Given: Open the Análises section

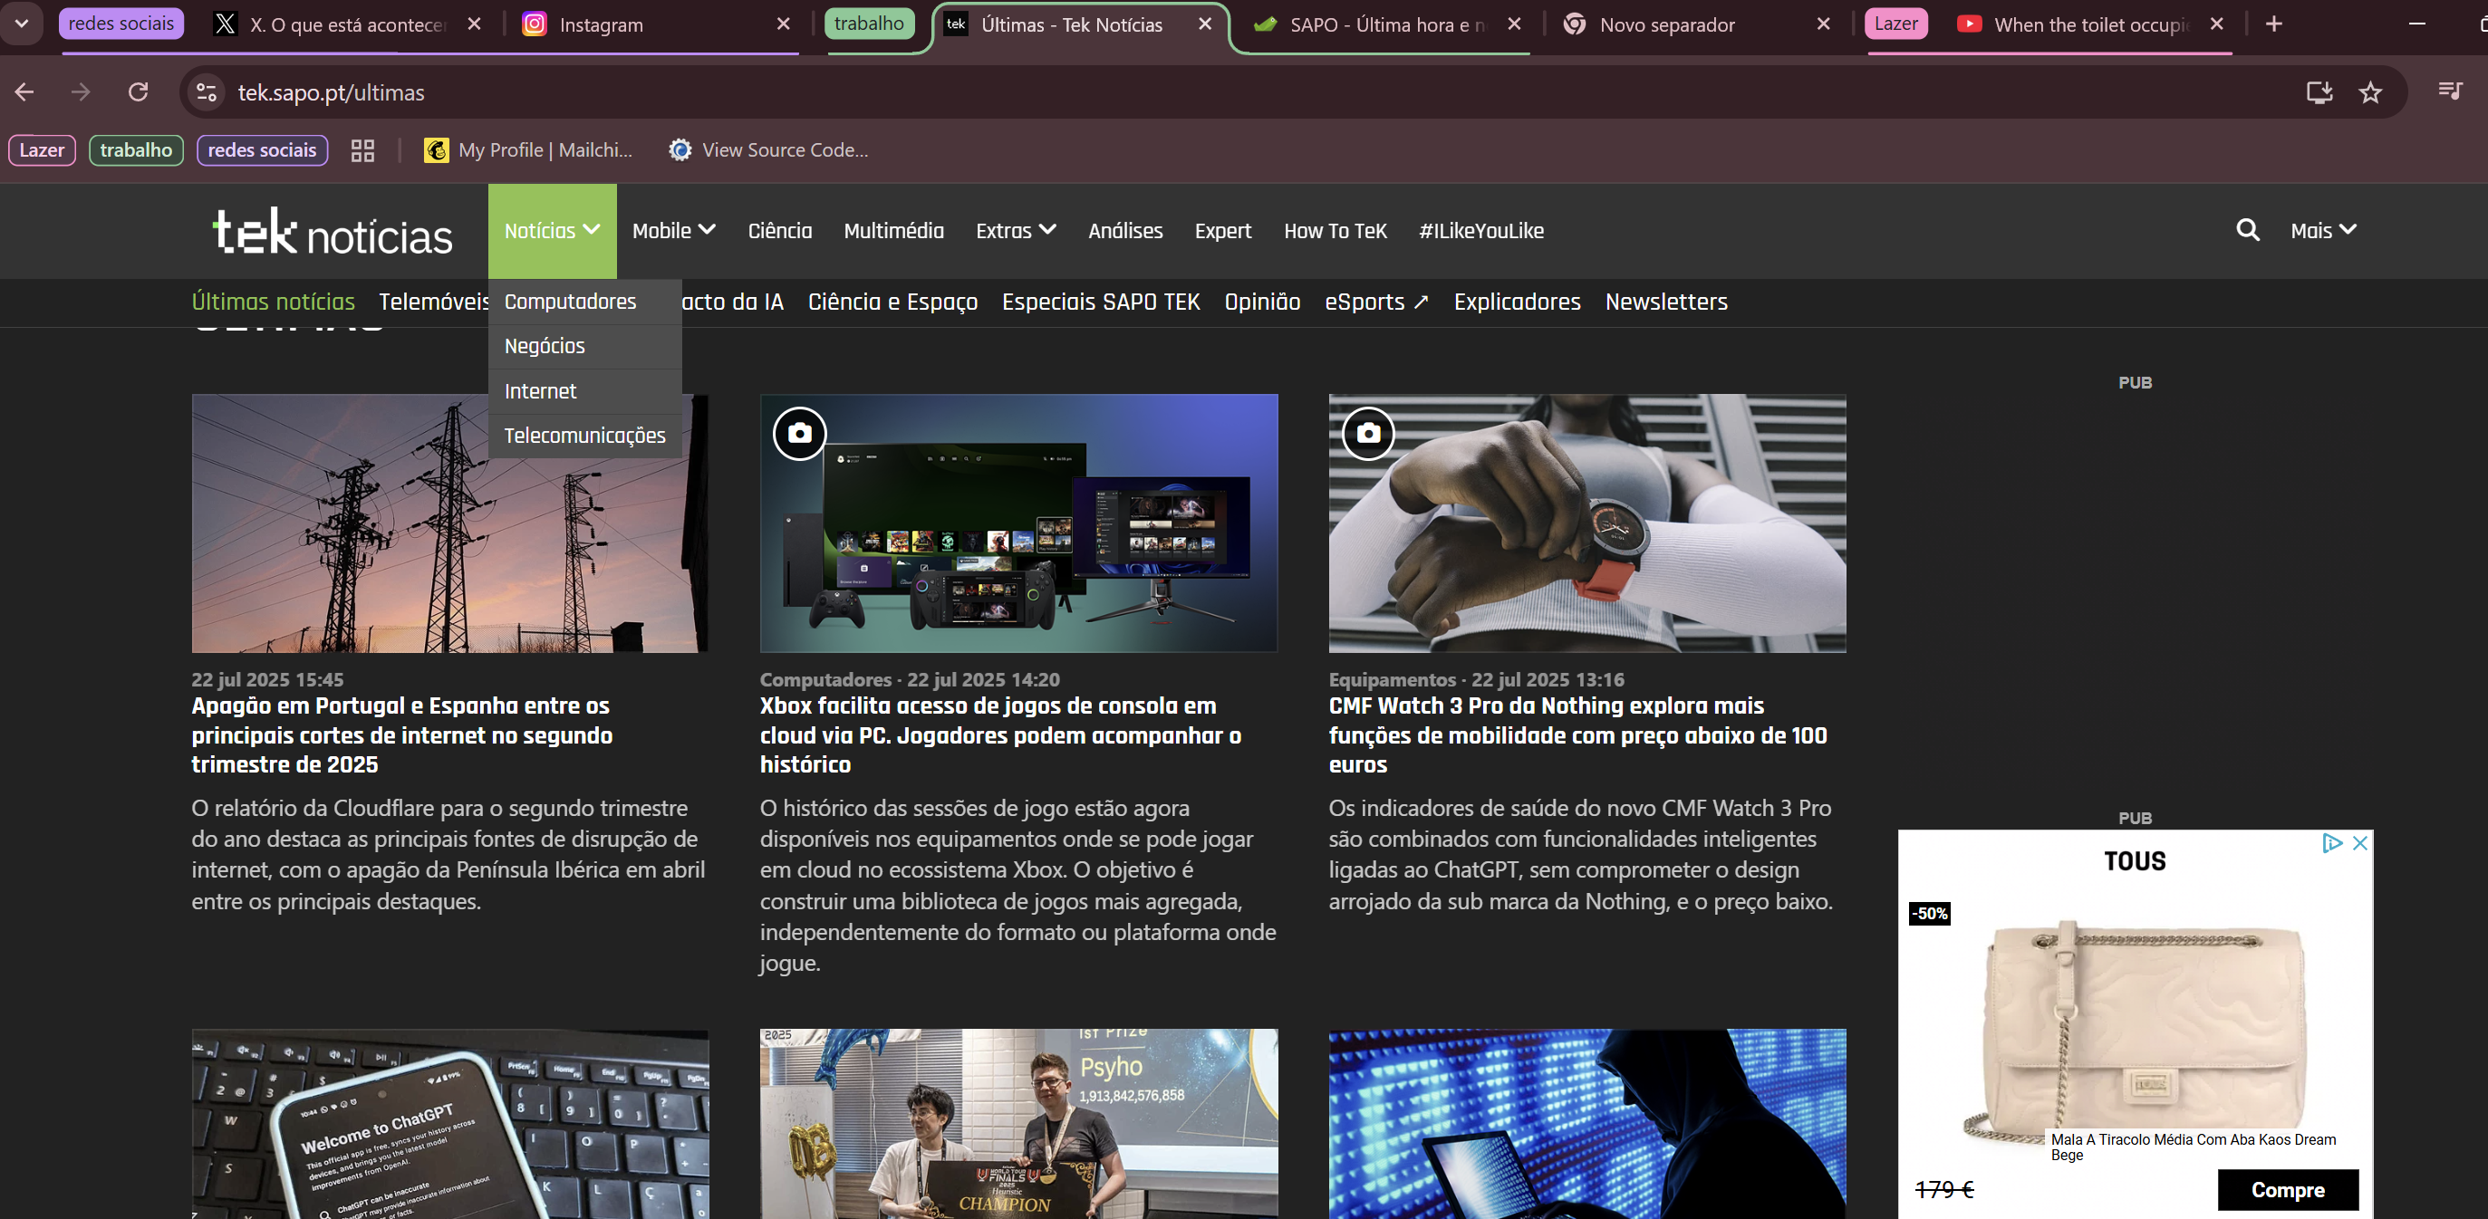Looking at the screenshot, I should click(x=1125, y=231).
